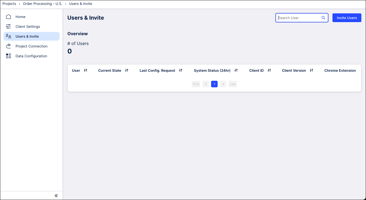
Task: Click the Last pagination button
Action: 233,84
